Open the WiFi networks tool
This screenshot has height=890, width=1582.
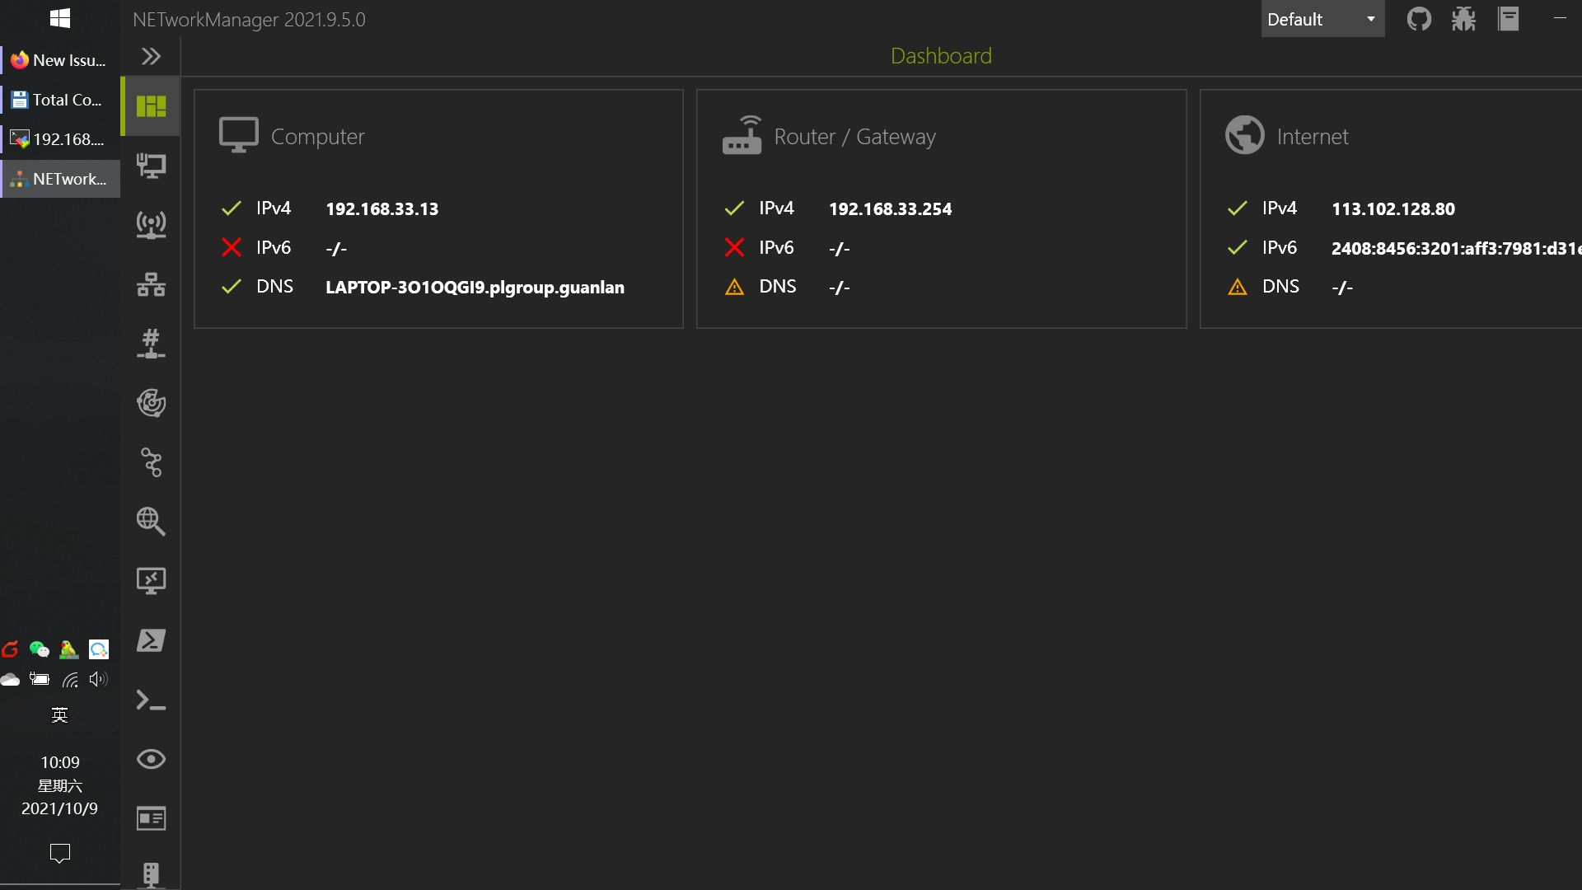151,225
